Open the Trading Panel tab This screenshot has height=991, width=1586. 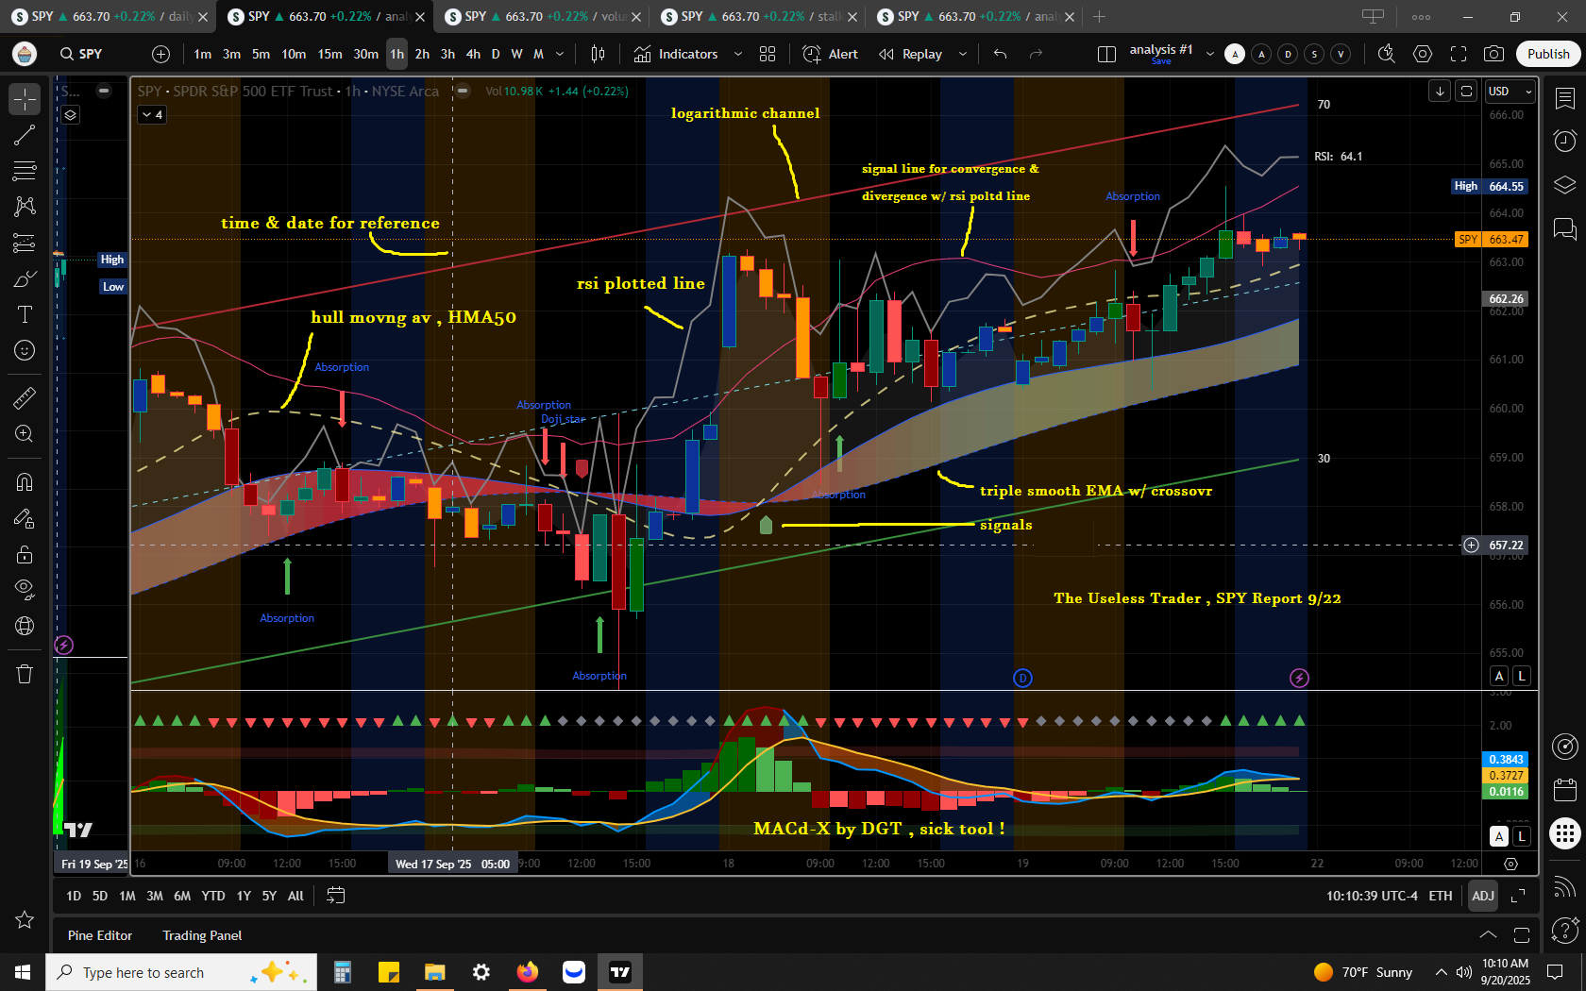point(202,935)
